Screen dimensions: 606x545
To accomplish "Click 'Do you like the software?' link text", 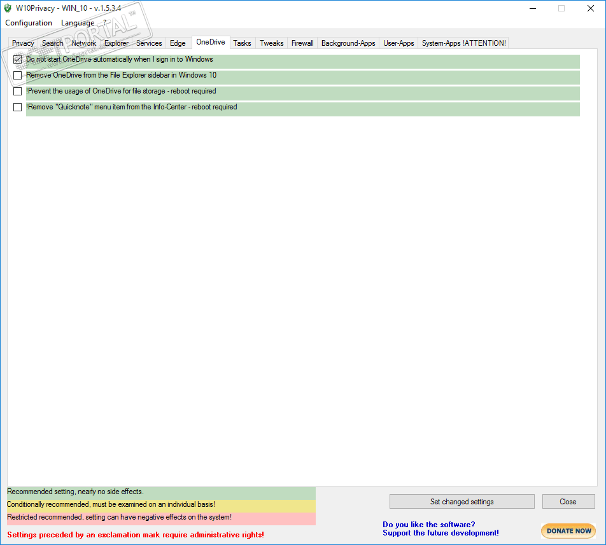I will pos(428,524).
